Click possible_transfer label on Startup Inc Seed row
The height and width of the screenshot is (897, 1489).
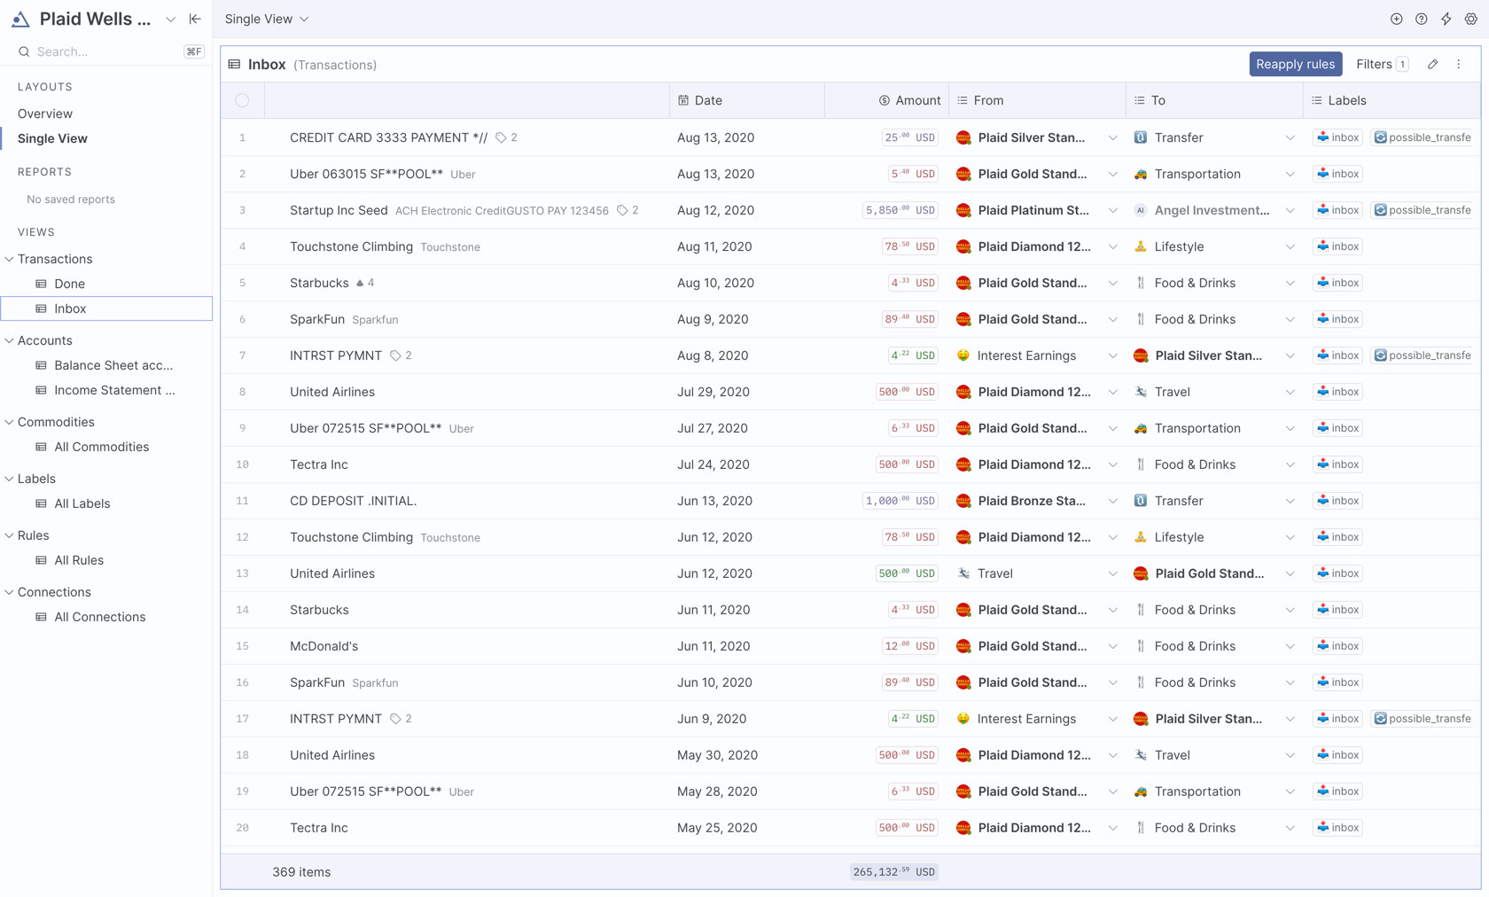click(1422, 210)
